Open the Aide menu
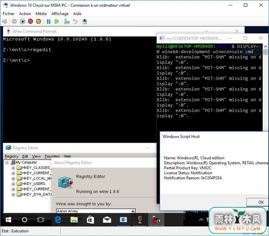Screen dimensions: 269x236 77,14
